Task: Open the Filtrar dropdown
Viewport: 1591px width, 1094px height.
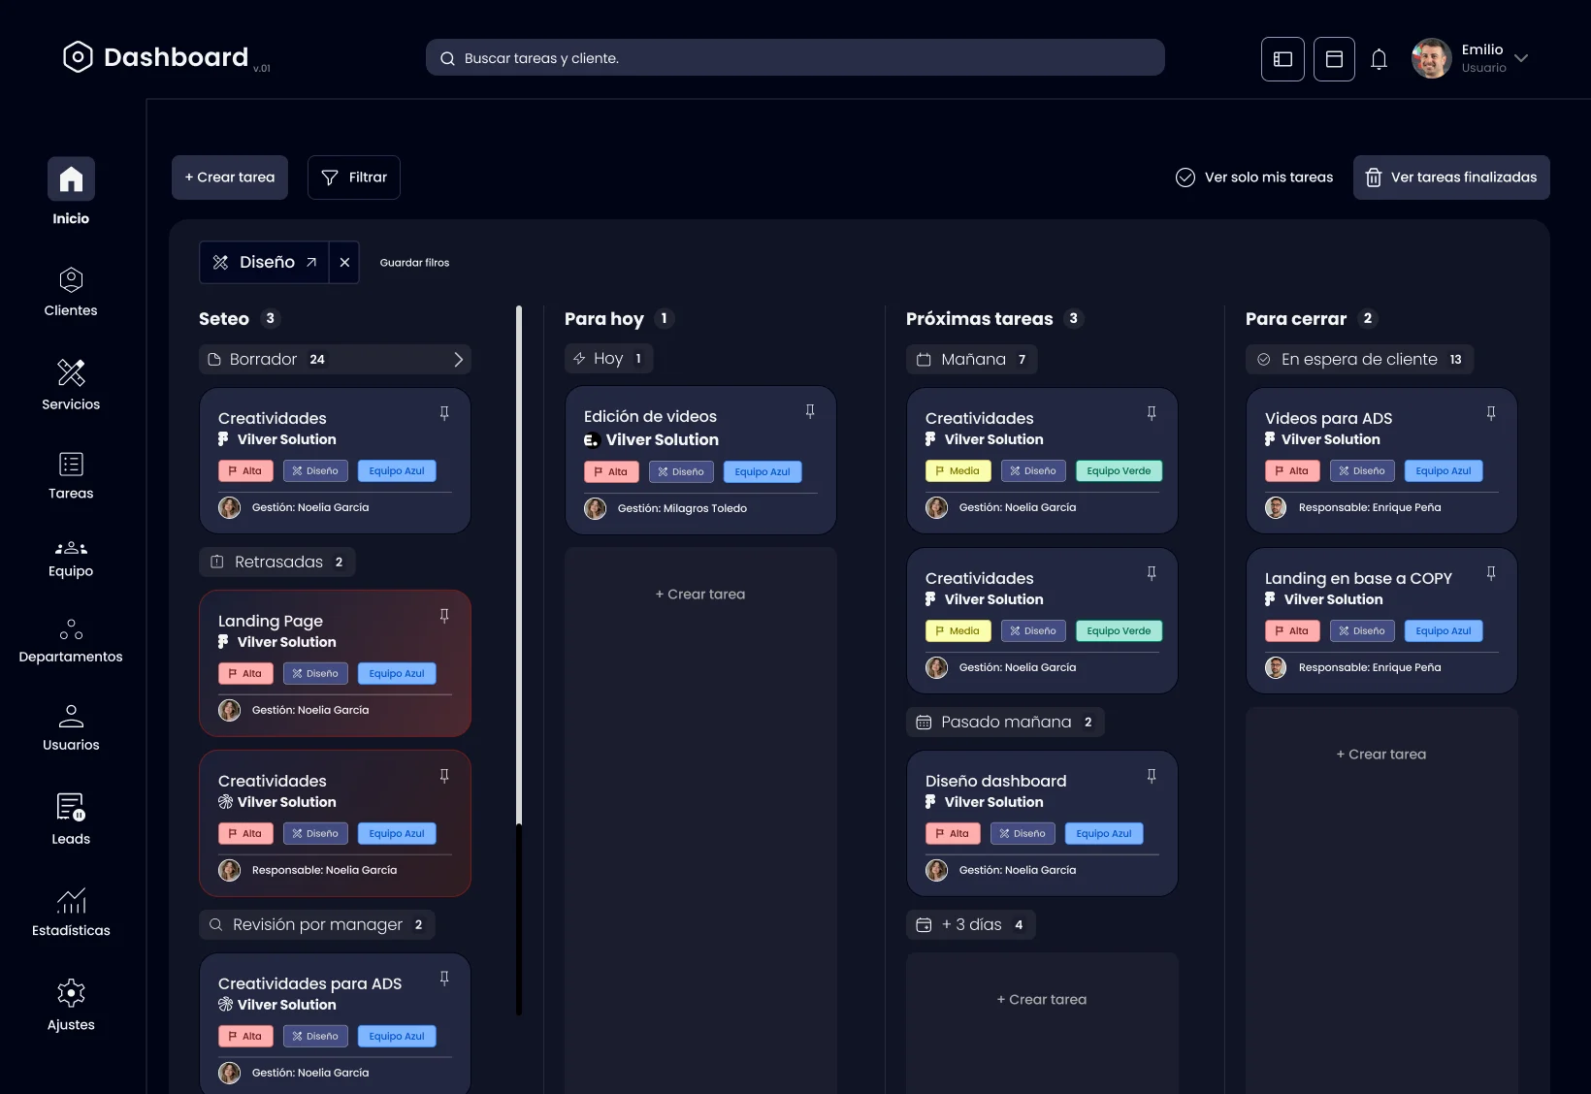Action: click(x=354, y=177)
